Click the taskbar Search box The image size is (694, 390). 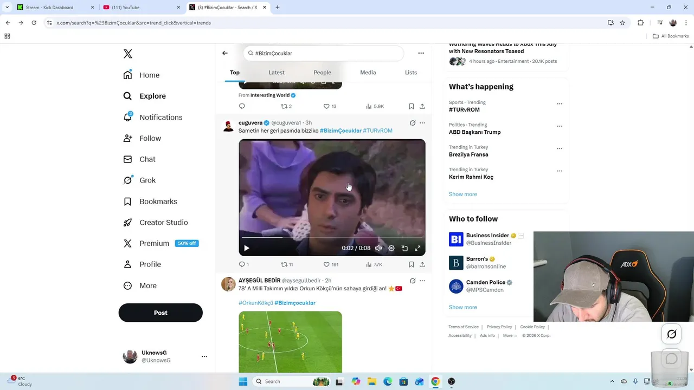tap(292, 381)
